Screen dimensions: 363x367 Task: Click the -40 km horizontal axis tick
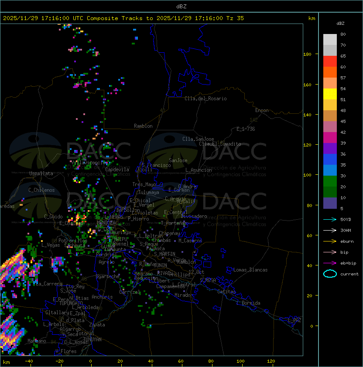coord(29,361)
